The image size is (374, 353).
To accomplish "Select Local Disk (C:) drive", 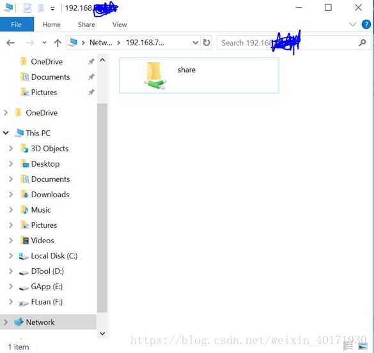I will (x=54, y=256).
